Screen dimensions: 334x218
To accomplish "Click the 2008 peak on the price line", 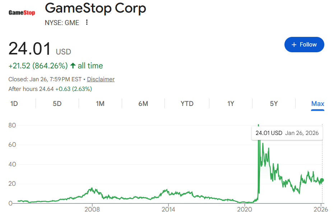I will [92, 189].
